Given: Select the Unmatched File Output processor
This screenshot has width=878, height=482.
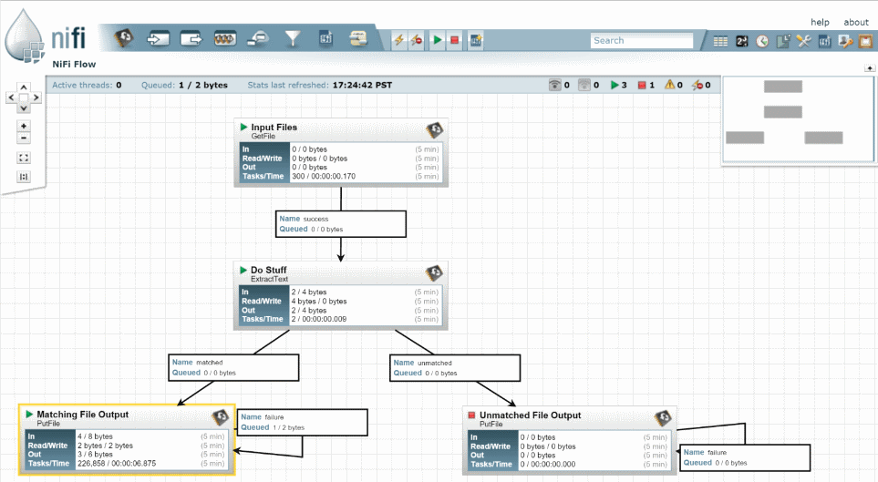Looking at the screenshot, I should click(x=570, y=441).
